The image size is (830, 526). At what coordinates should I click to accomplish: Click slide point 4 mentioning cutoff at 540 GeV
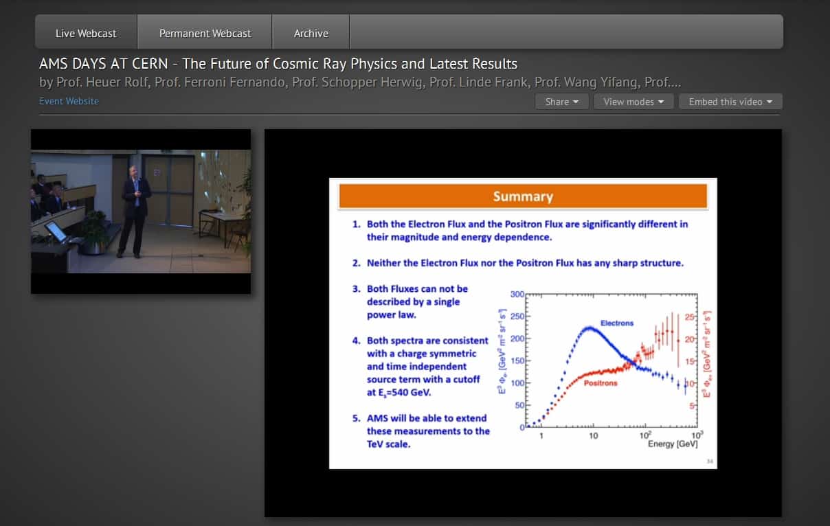point(420,366)
